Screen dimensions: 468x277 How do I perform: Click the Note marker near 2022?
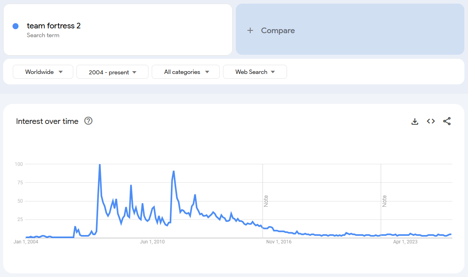click(x=384, y=201)
